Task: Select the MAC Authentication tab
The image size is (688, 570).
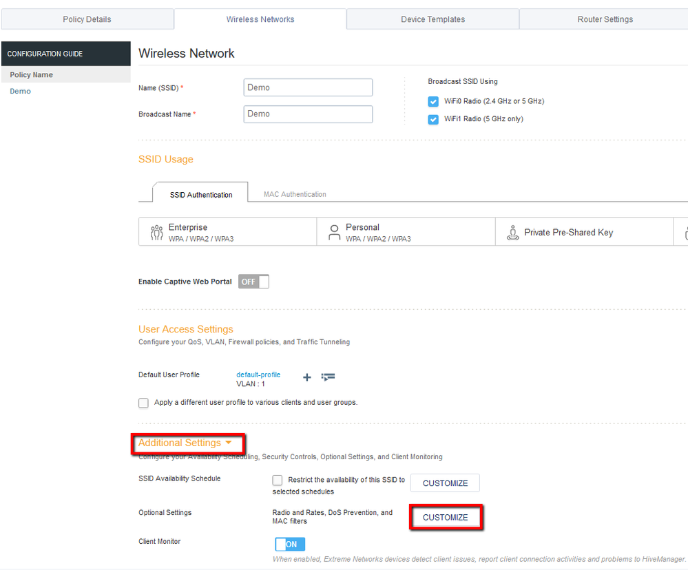Action: click(x=295, y=194)
